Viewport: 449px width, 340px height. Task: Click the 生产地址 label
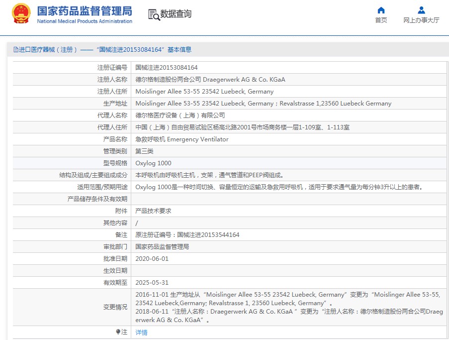pyautogui.click(x=115, y=104)
